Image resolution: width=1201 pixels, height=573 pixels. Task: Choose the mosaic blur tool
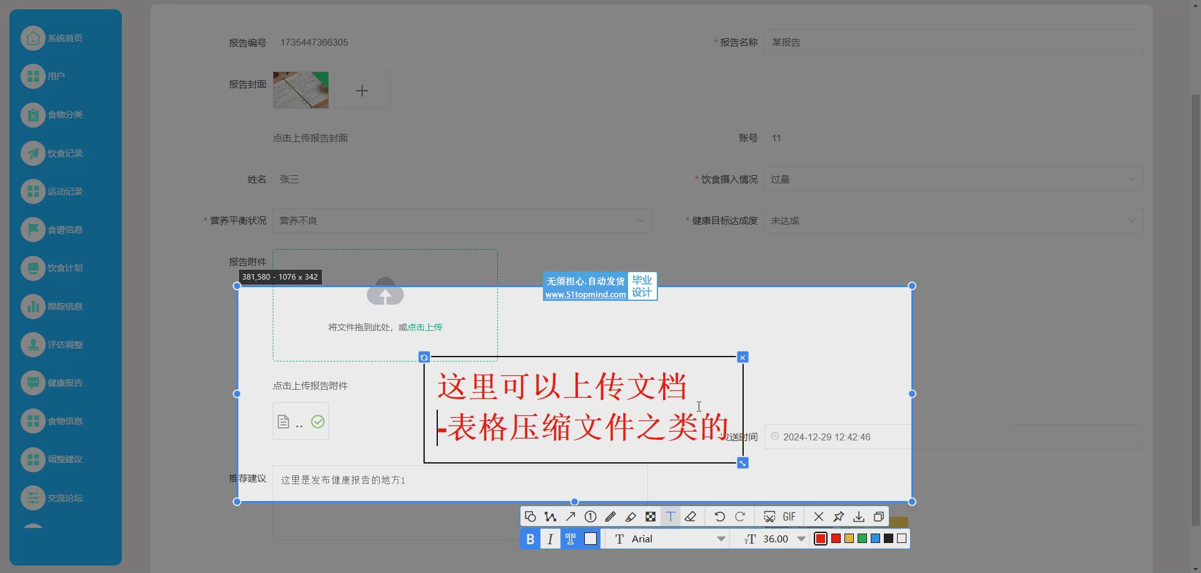(x=651, y=517)
